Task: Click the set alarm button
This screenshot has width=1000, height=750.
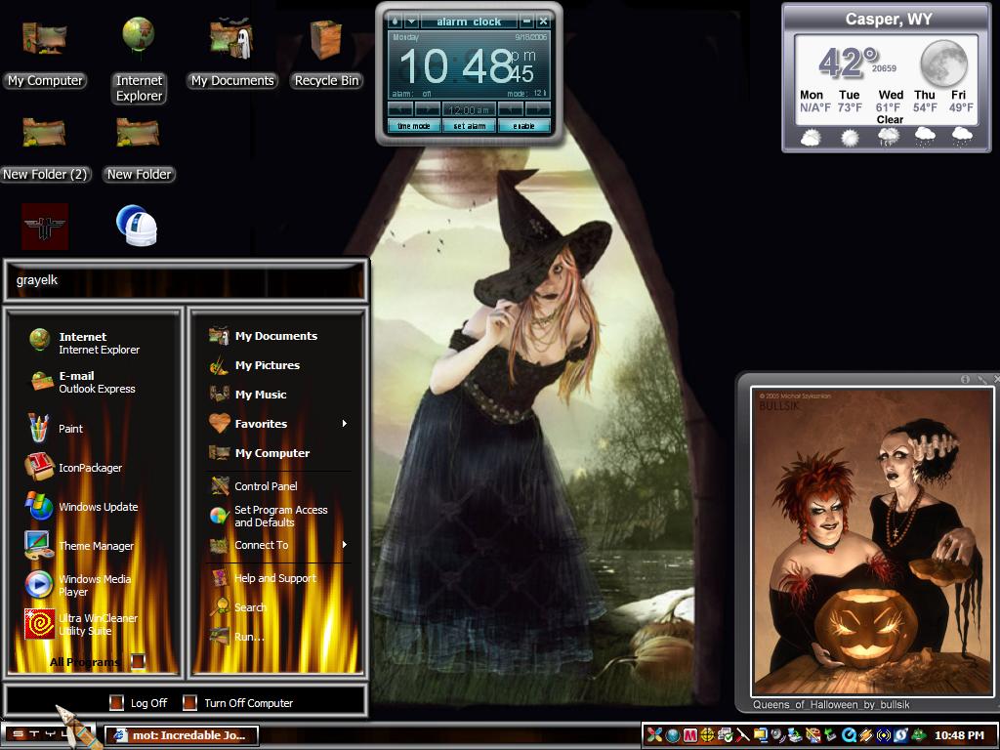Action: coord(470,126)
